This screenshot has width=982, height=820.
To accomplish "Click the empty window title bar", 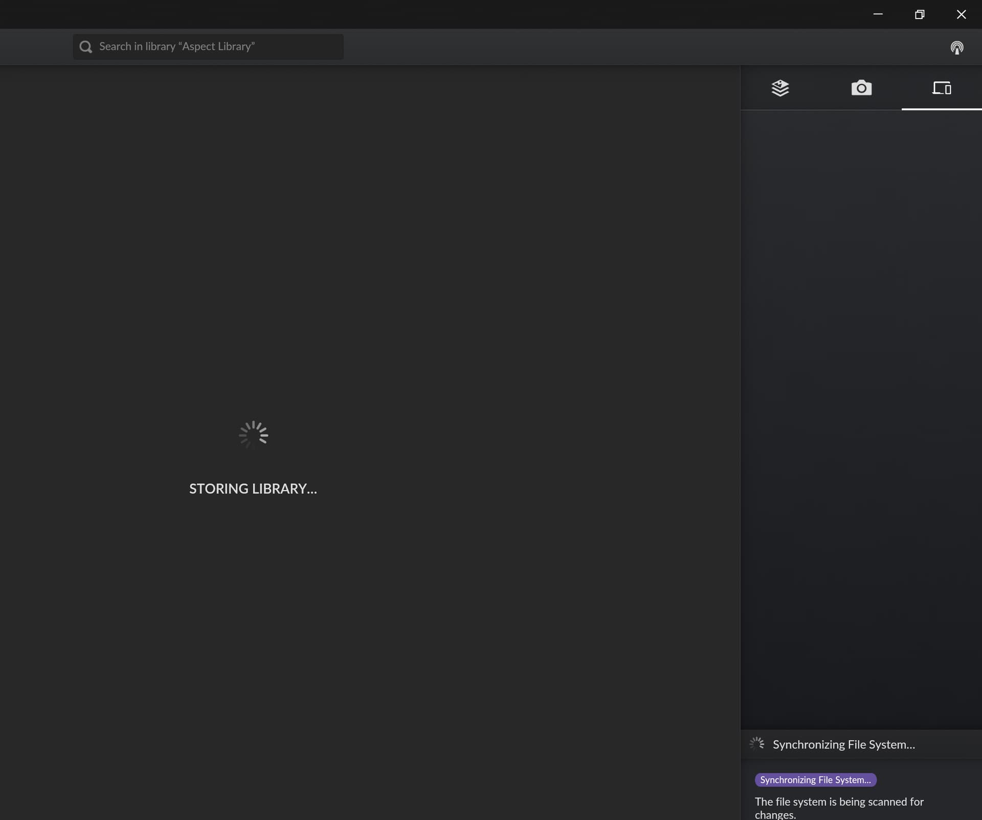I will 409,14.
